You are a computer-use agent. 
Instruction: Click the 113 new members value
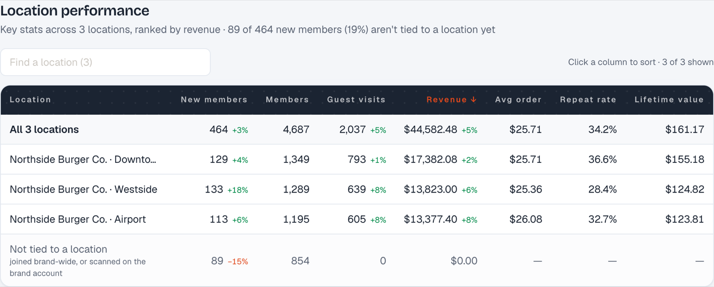point(219,219)
